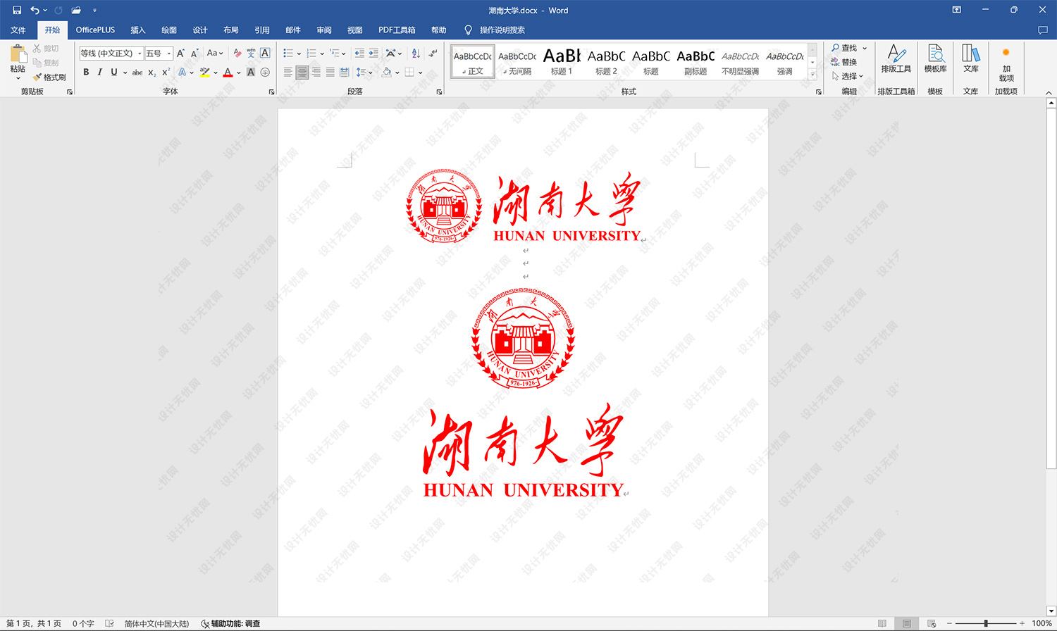Toggle Bold formatting
Viewport: 1057px width, 631px height.
click(x=86, y=73)
